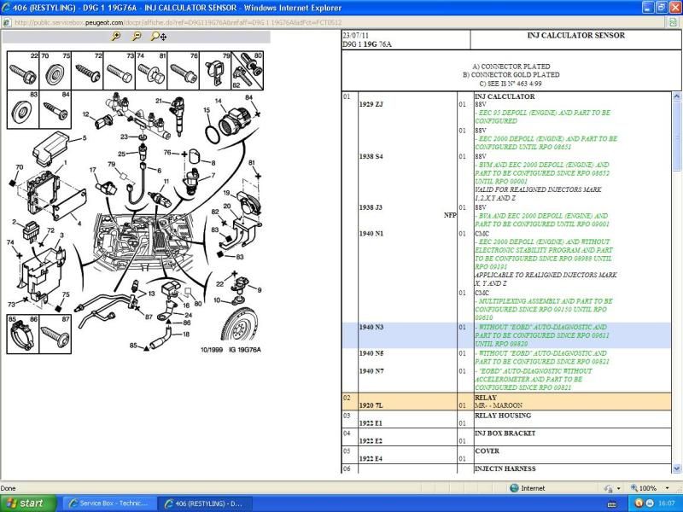Switch to the Service Box taskbar window
This screenshot has height=512, width=683.
pyautogui.click(x=110, y=503)
